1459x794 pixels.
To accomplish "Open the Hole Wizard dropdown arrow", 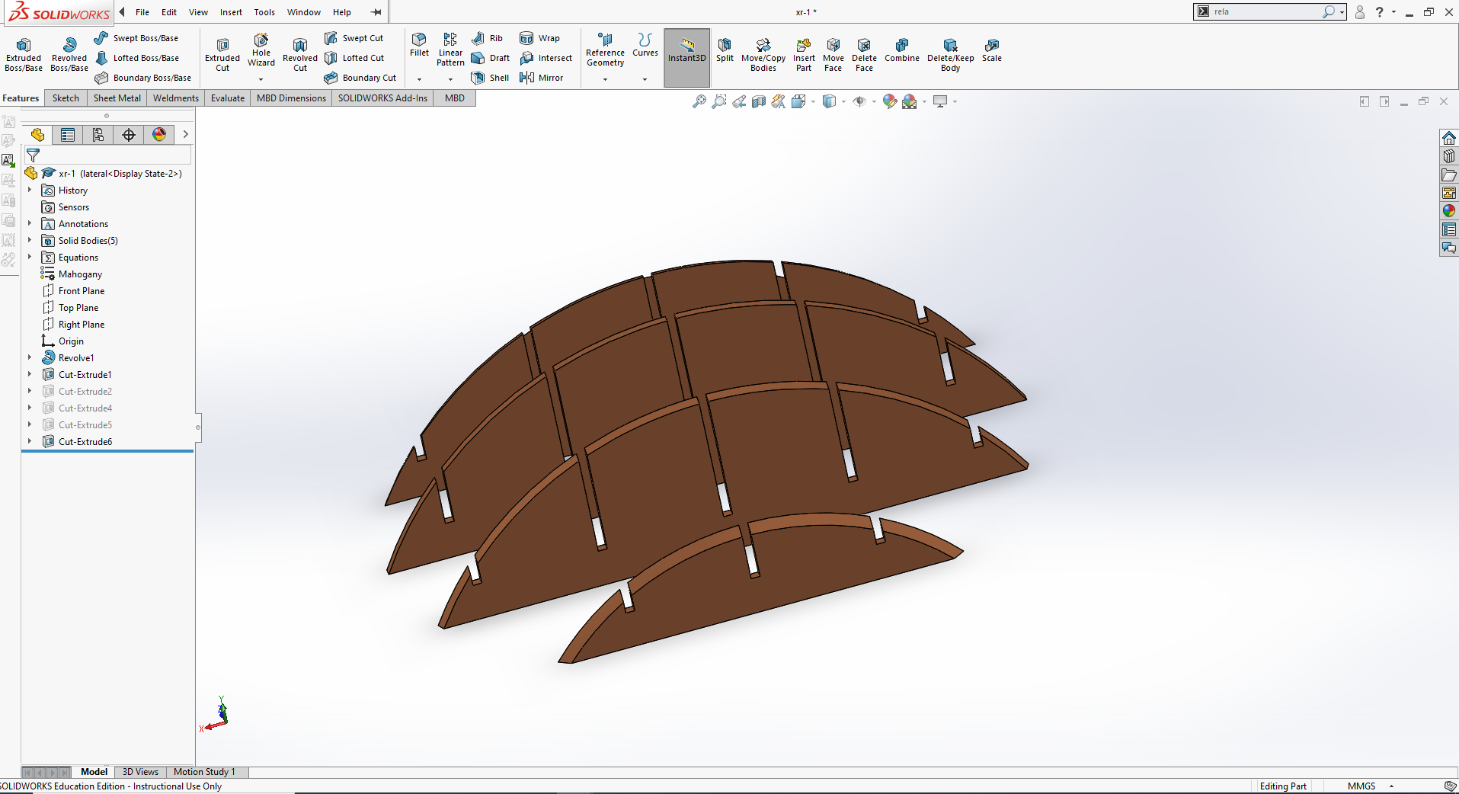I will point(261,79).
